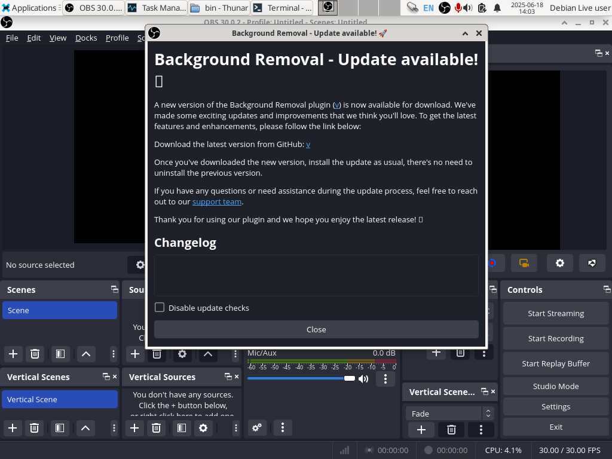The width and height of the screenshot is (612, 459).
Task: Toggle Studio Mode
Action: tap(556, 386)
